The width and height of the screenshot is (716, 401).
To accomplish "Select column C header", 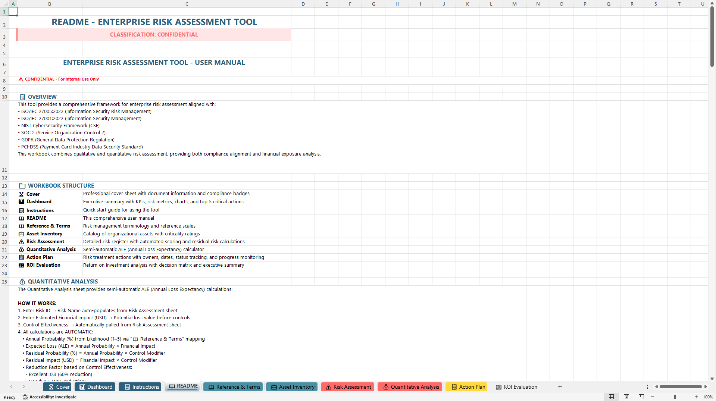I will pyautogui.click(x=187, y=4).
